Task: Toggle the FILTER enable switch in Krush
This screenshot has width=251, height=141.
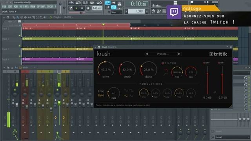Action: (x=163, y=63)
